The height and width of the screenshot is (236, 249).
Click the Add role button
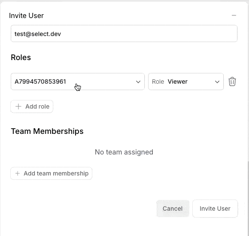(x=32, y=106)
